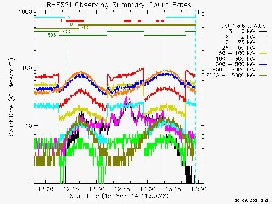Select the "6 - 12 keV" legend label

(x=241, y=37)
